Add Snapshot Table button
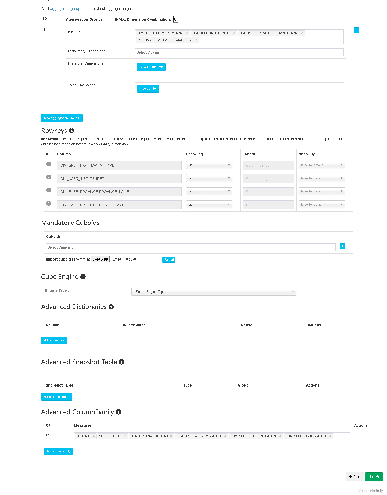 click(x=57, y=397)
